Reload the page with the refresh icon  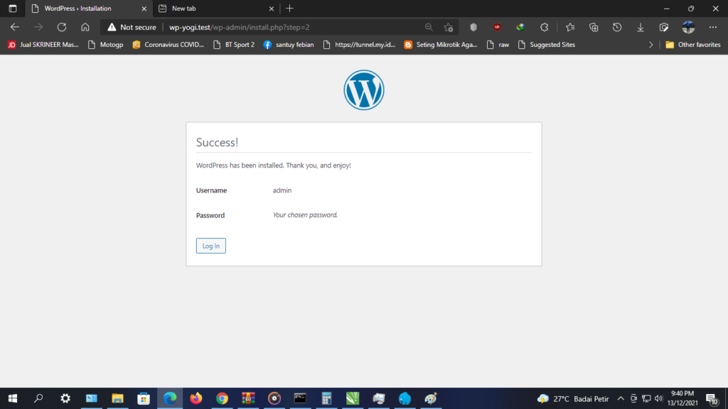[62, 27]
